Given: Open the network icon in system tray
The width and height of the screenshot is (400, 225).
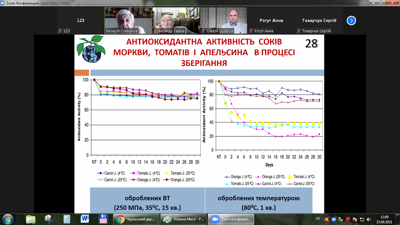Looking at the screenshot, I should click(x=362, y=219).
